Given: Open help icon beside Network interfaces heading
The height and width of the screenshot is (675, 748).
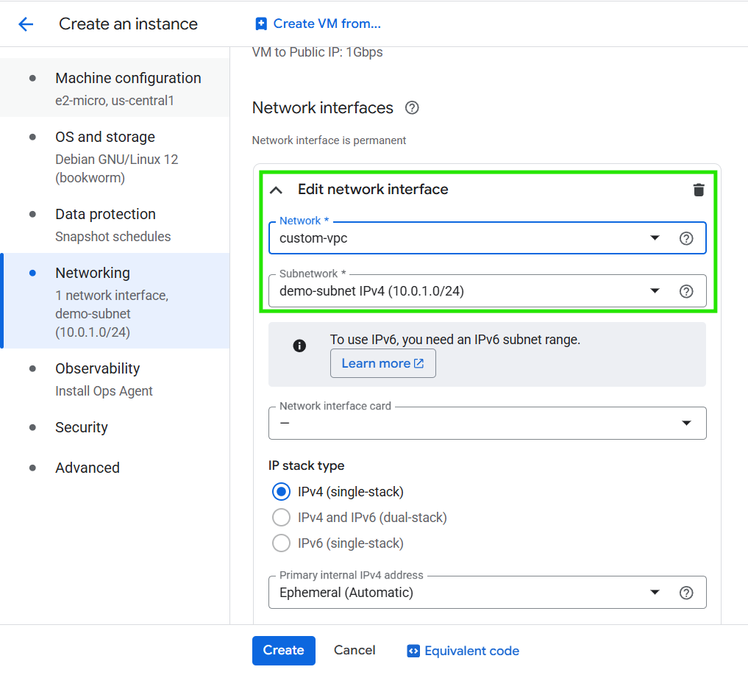Looking at the screenshot, I should 412,108.
